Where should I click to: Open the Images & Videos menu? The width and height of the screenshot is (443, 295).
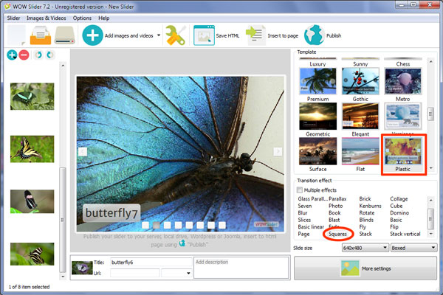[x=47, y=18]
